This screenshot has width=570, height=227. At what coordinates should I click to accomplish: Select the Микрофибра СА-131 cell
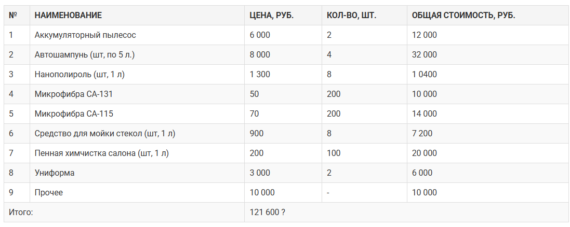[73, 94]
